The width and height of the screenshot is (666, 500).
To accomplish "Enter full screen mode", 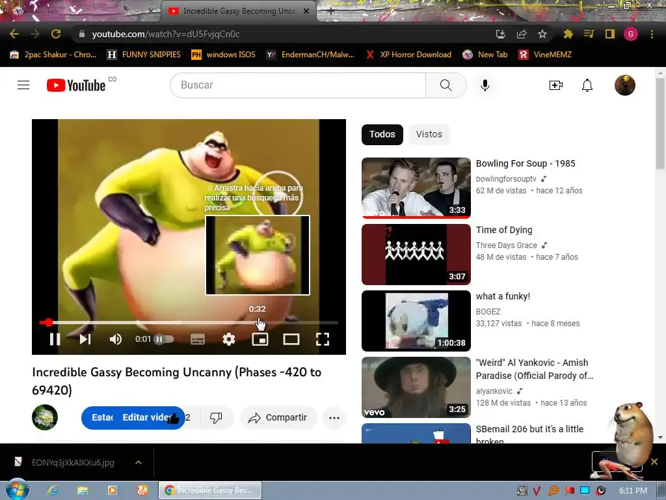I will pyautogui.click(x=323, y=339).
